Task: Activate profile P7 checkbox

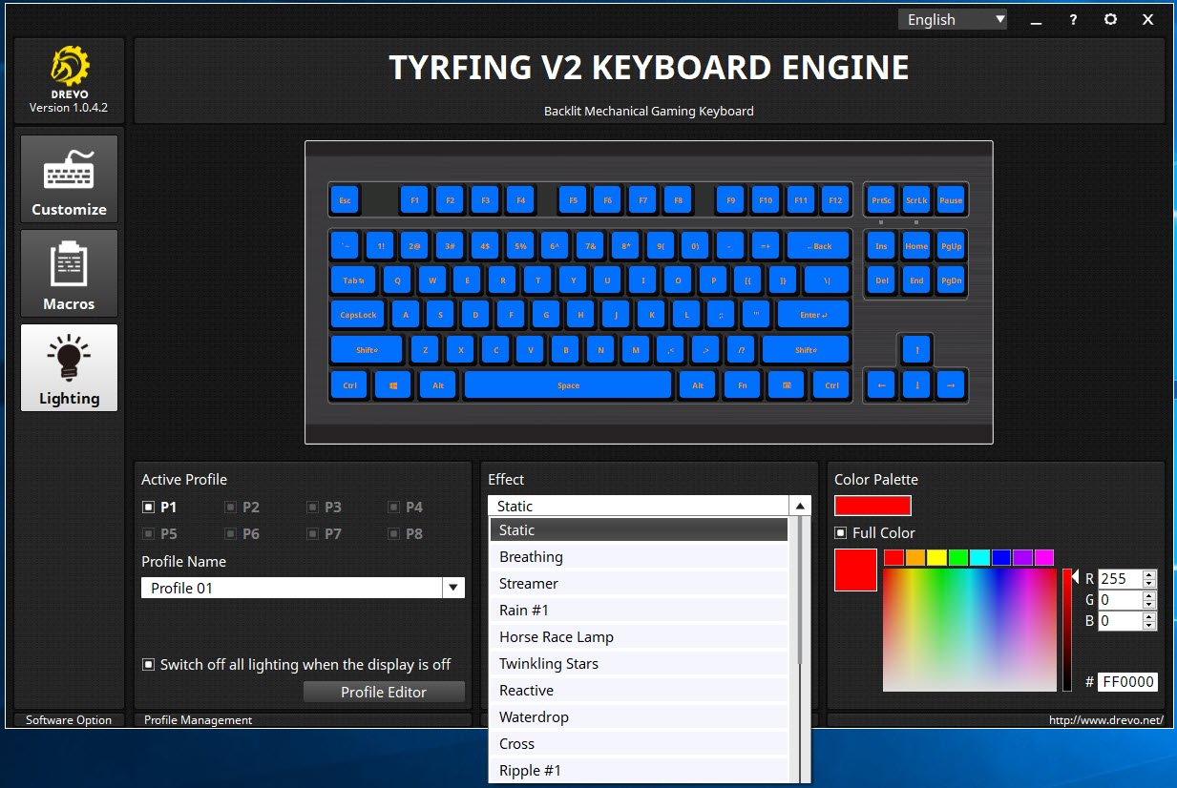Action: 312,534
